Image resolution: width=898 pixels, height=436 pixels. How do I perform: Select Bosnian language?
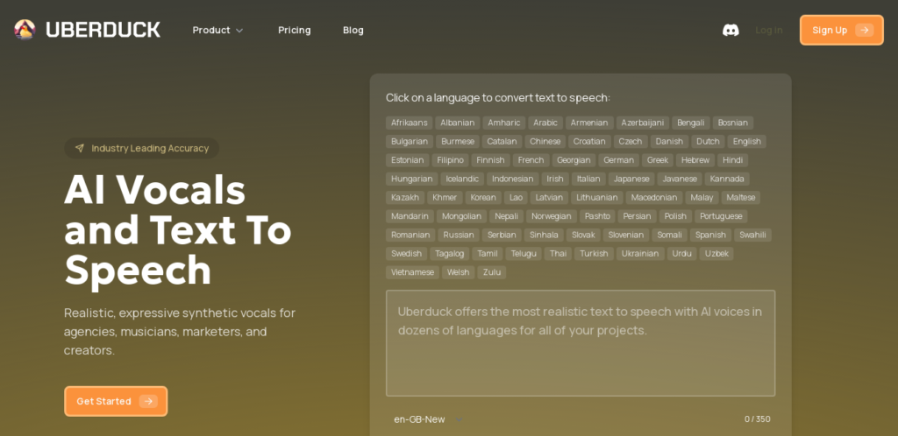pos(733,123)
